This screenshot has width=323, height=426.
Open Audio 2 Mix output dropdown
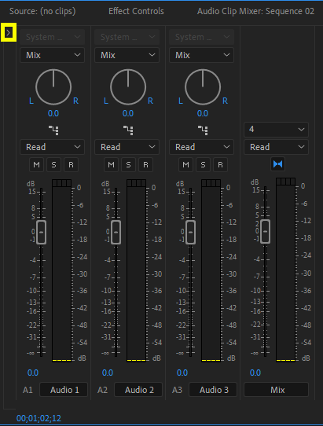pyautogui.click(x=127, y=55)
